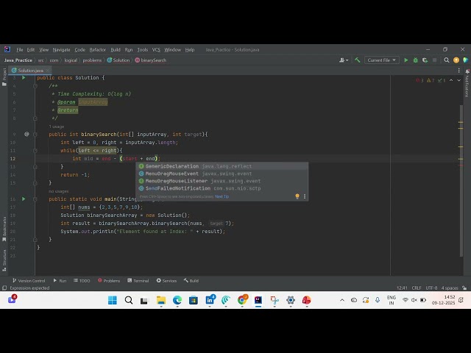Screen dimensions: 471x353
Task: Open the JetBrains toolbox colorful icon
Action: coord(465,60)
